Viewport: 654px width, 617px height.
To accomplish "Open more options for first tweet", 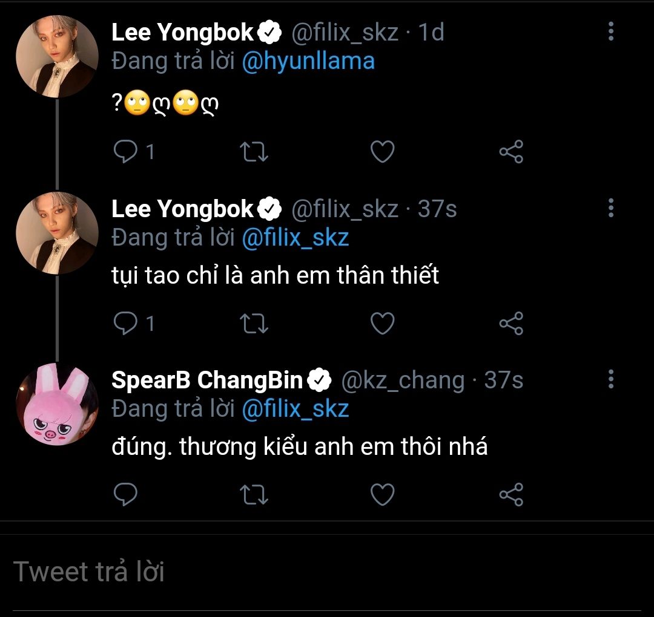I will (610, 31).
